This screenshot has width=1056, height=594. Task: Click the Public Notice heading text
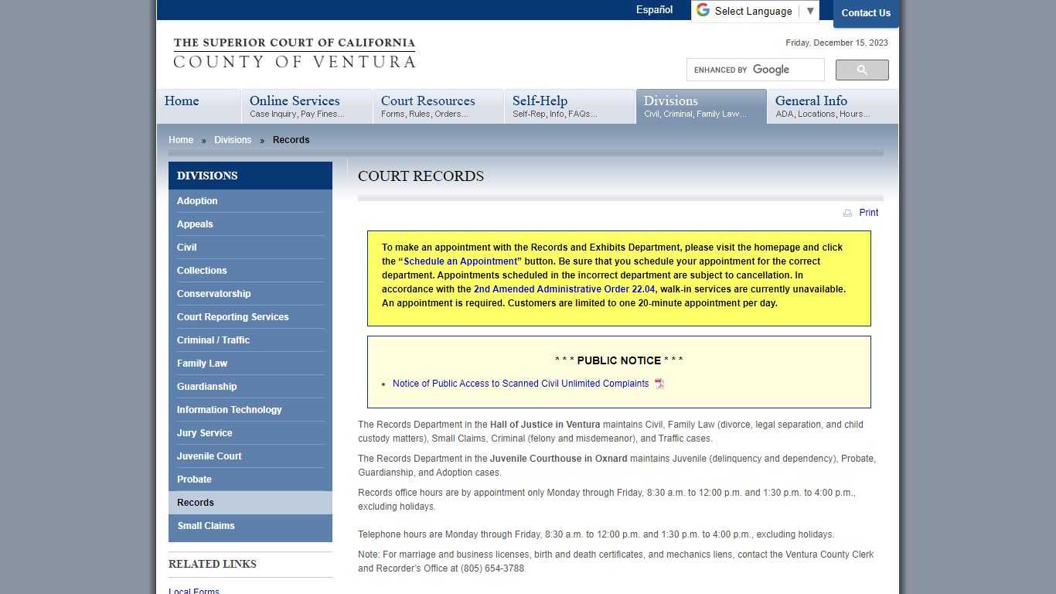618,360
